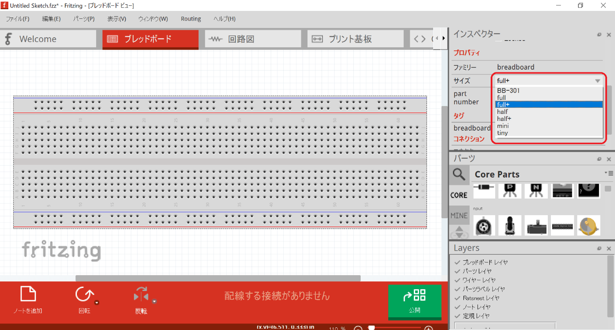Open the ファイル(F) menu
The image size is (615, 330).
[18, 19]
